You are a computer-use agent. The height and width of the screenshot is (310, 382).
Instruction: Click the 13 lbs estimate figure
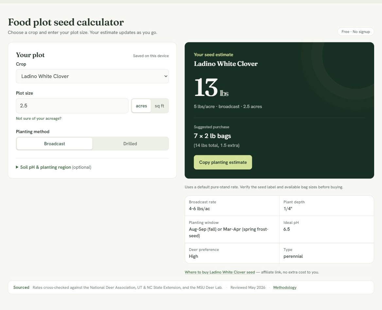[211, 87]
